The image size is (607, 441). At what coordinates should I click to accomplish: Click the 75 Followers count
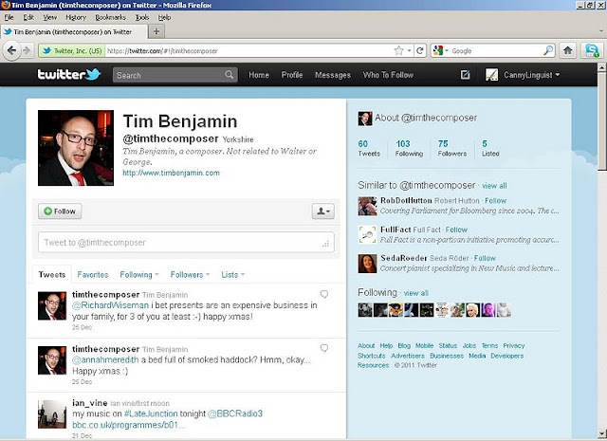451,148
